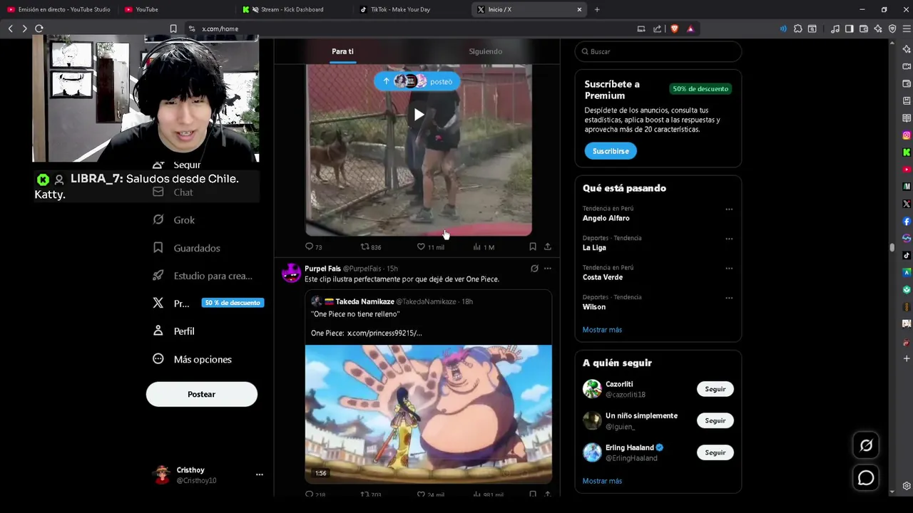Close the Inicio / X browser tab
This screenshot has height=513, width=913.
579,9
